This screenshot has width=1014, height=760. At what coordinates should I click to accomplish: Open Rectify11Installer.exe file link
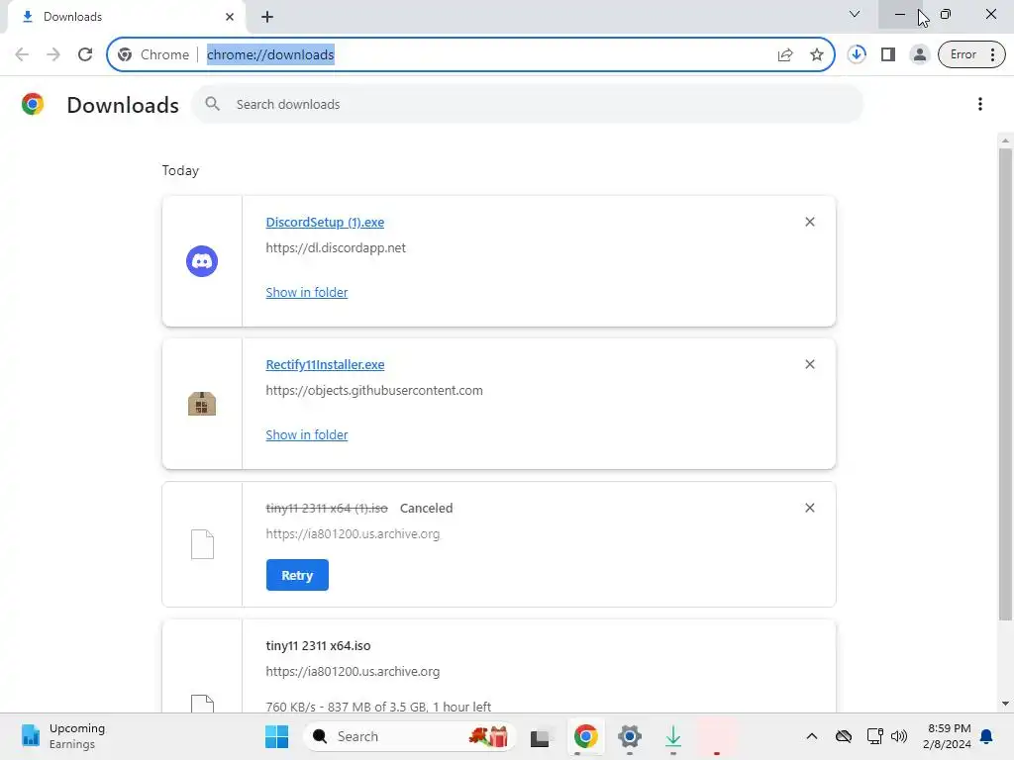tap(325, 364)
